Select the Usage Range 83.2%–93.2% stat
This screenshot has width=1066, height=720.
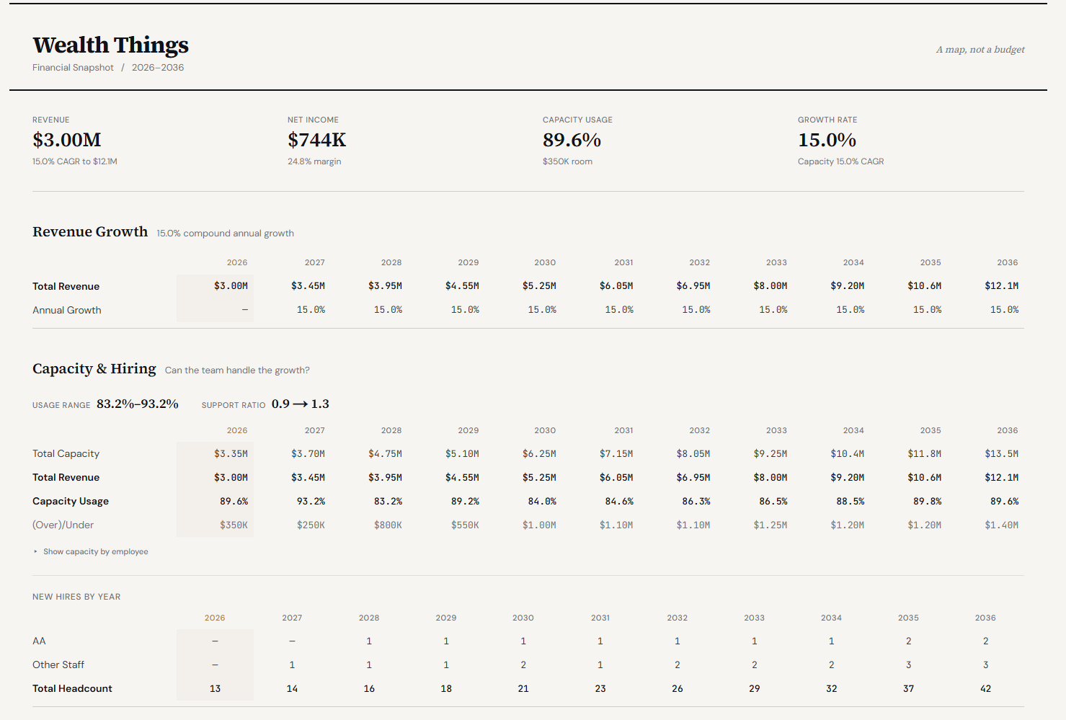[x=105, y=404]
